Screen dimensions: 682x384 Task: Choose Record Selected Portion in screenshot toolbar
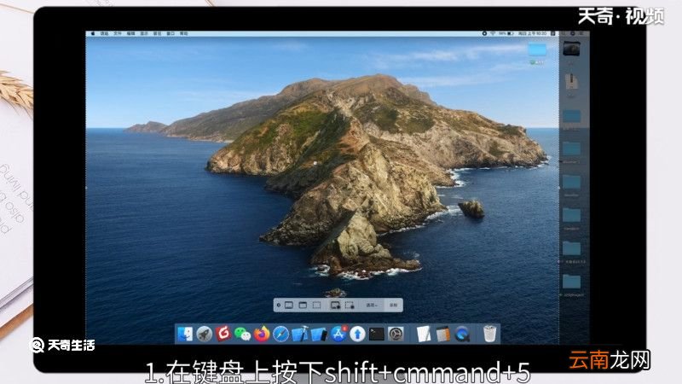click(350, 305)
